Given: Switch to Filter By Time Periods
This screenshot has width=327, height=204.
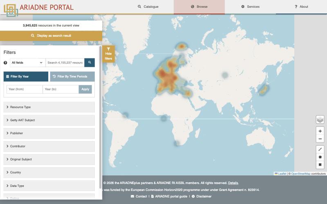Looking at the screenshot, I should click(72, 76).
